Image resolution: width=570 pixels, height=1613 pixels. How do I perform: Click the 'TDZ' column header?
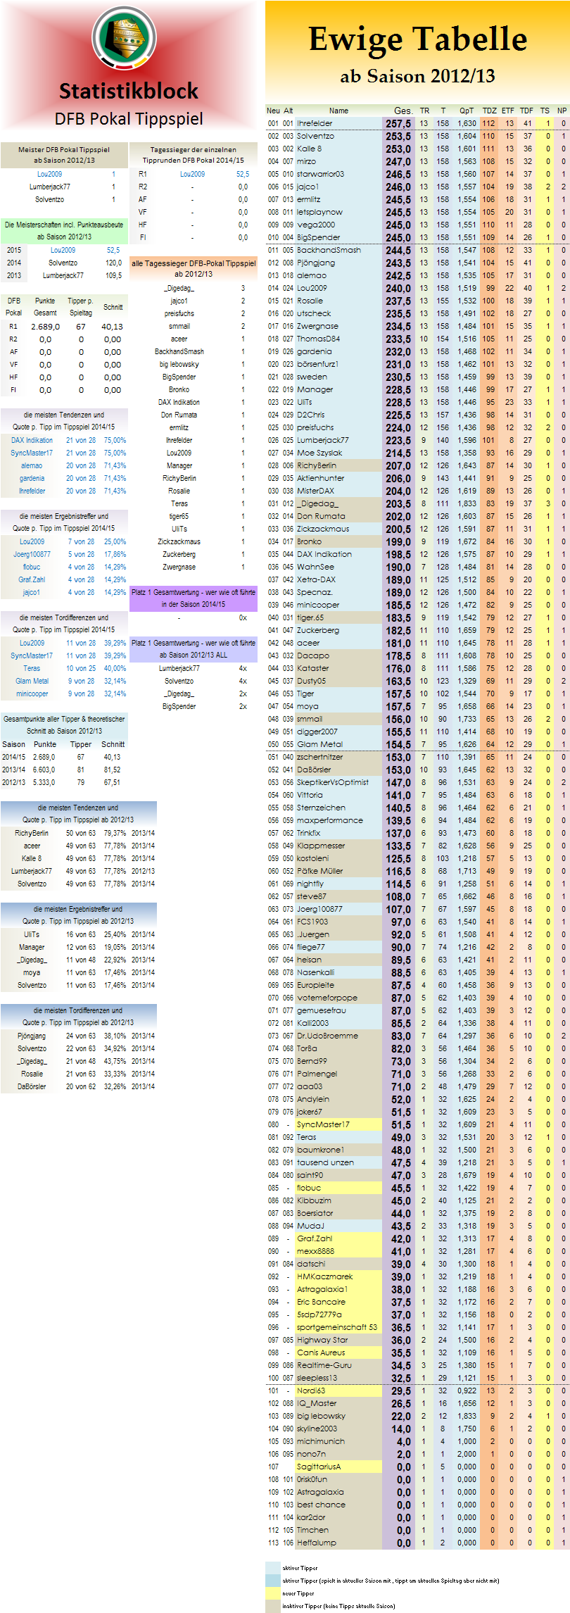pyautogui.click(x=489, y=111)
